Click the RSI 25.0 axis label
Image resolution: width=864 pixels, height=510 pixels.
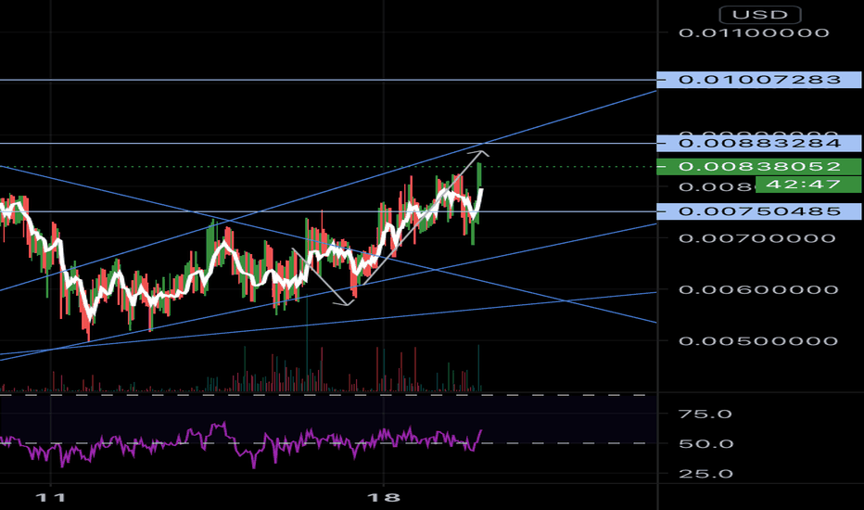(x=705, y=474)
